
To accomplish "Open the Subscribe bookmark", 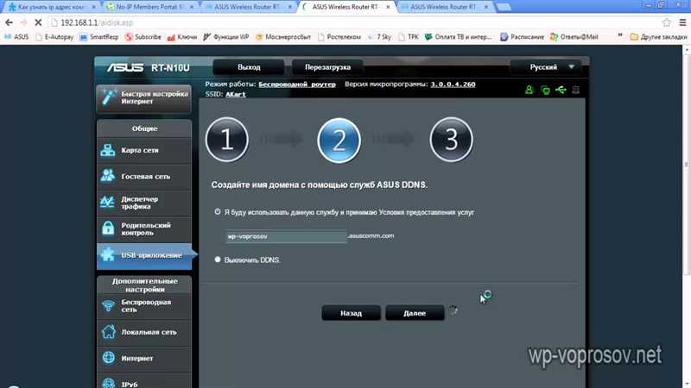I will [143, 37].
